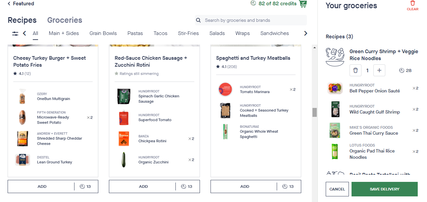This screenshot has height=202, width=427.
Task: Click the OneBun Multigrain item name
Action: point(54,99)
